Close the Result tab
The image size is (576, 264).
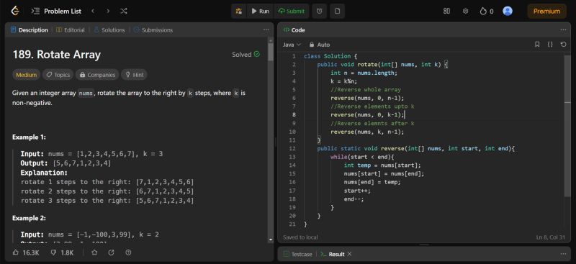(349, 254)
